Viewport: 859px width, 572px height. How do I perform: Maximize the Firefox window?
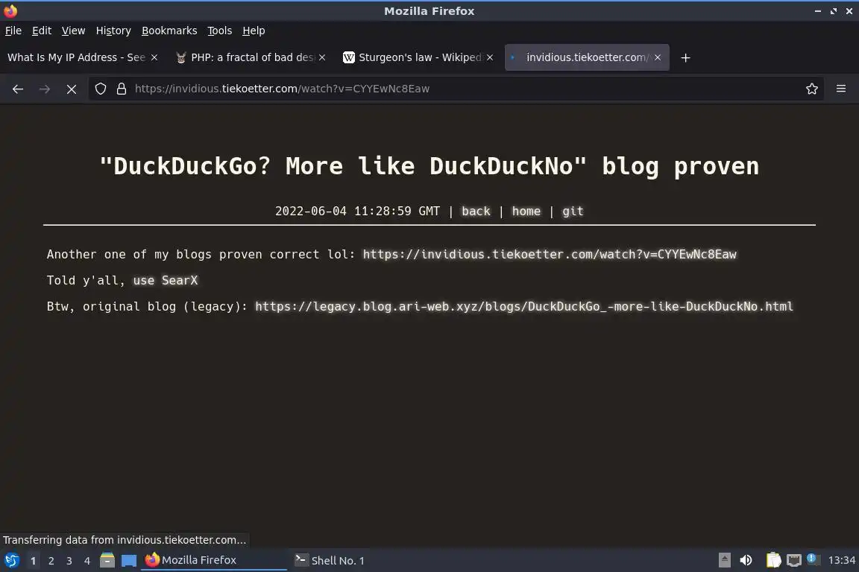click(833, 11)
